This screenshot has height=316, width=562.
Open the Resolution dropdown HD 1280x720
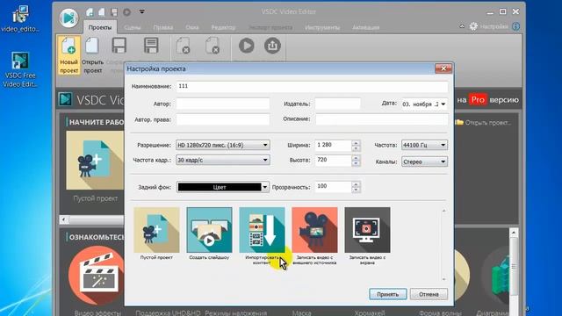[222, 145]
